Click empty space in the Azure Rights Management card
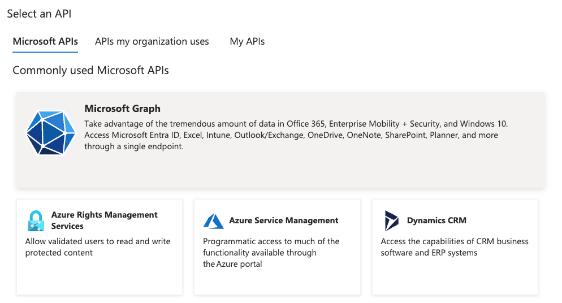 (x=99, y=277)
